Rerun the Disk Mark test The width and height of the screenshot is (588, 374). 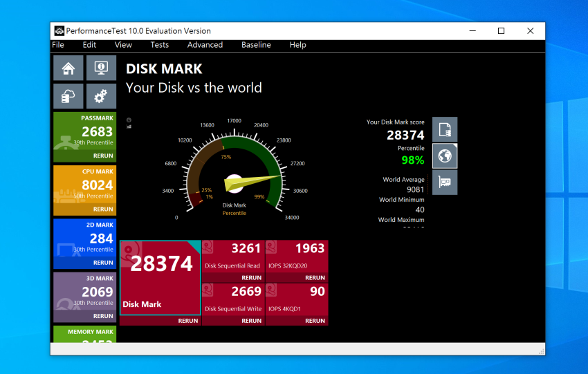(188, 321)
